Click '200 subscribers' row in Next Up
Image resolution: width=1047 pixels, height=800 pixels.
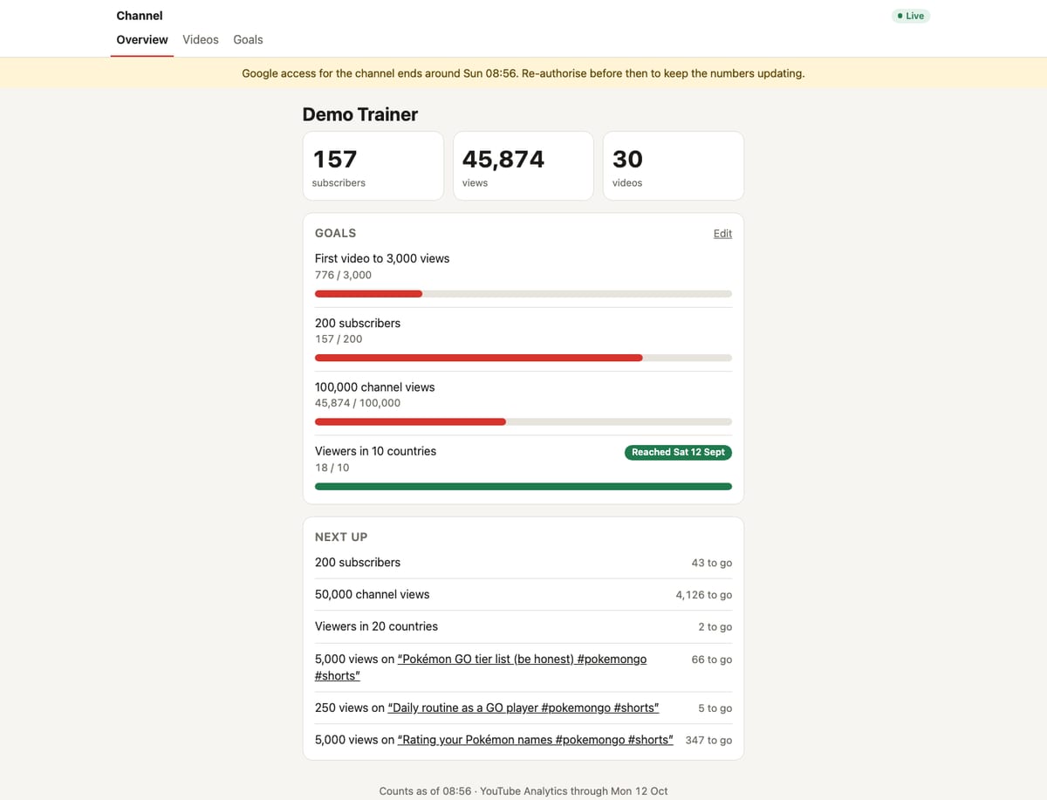coord(523,563)
